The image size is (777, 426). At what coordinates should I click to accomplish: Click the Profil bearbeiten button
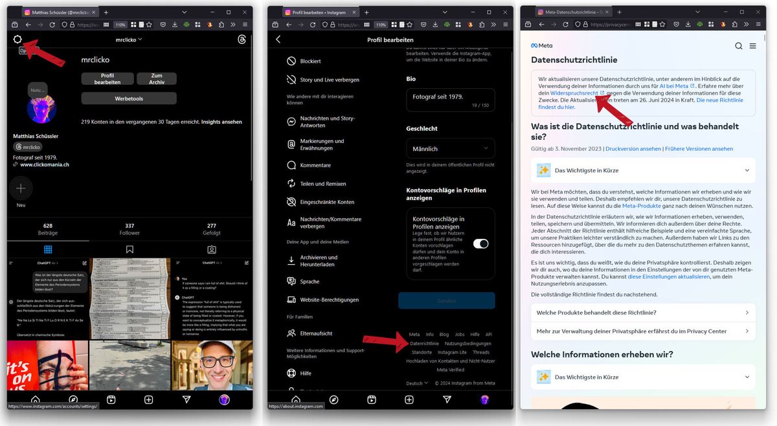107,79
